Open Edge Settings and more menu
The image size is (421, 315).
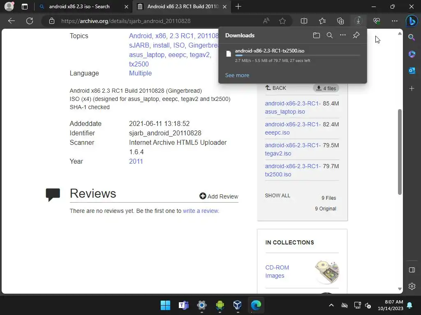point(394,21)
